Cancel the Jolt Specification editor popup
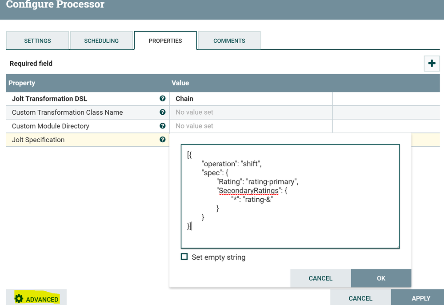444x305 pixels. coord(320,278)
